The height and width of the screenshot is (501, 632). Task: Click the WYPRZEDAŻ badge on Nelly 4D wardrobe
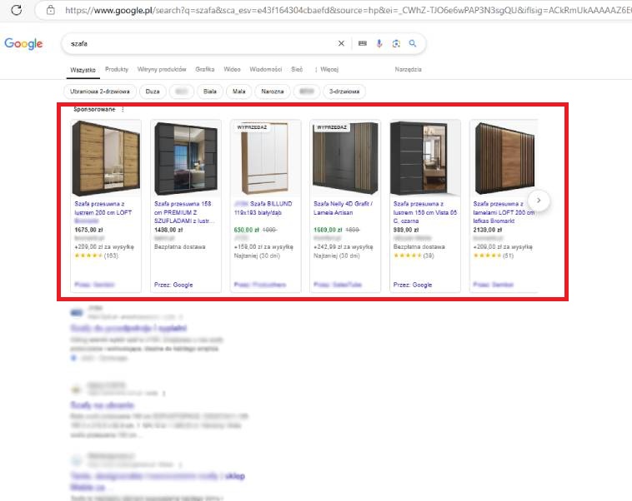332,127
